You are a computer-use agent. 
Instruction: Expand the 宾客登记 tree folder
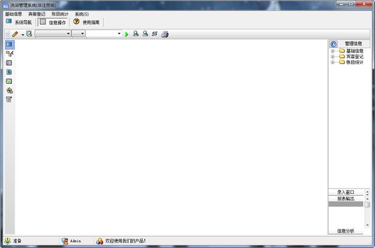tap(332, 57)
